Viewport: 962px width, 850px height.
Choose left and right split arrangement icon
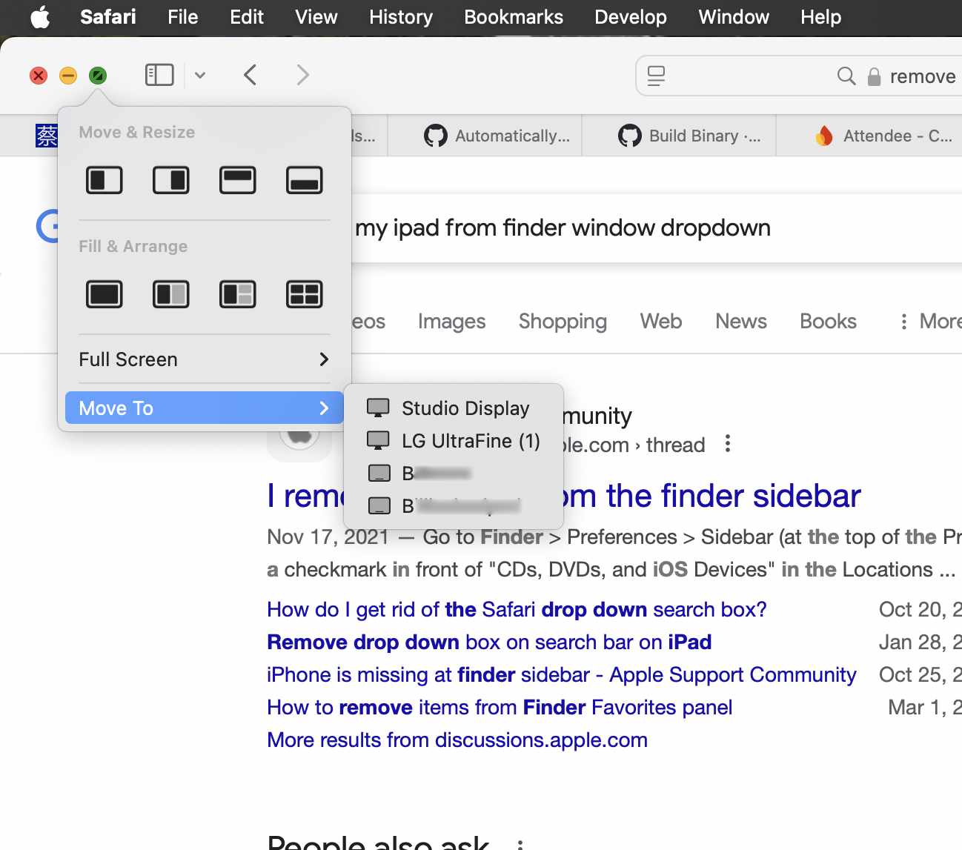pyautogui.click(x=171, y=294)
